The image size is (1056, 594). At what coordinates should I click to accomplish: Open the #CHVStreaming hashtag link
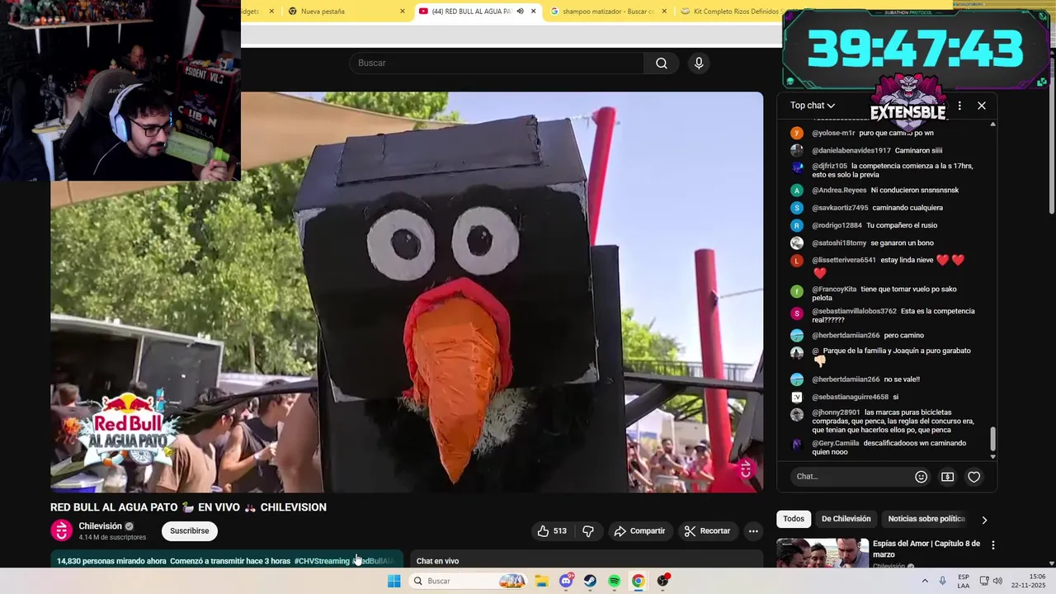point(322,561)
